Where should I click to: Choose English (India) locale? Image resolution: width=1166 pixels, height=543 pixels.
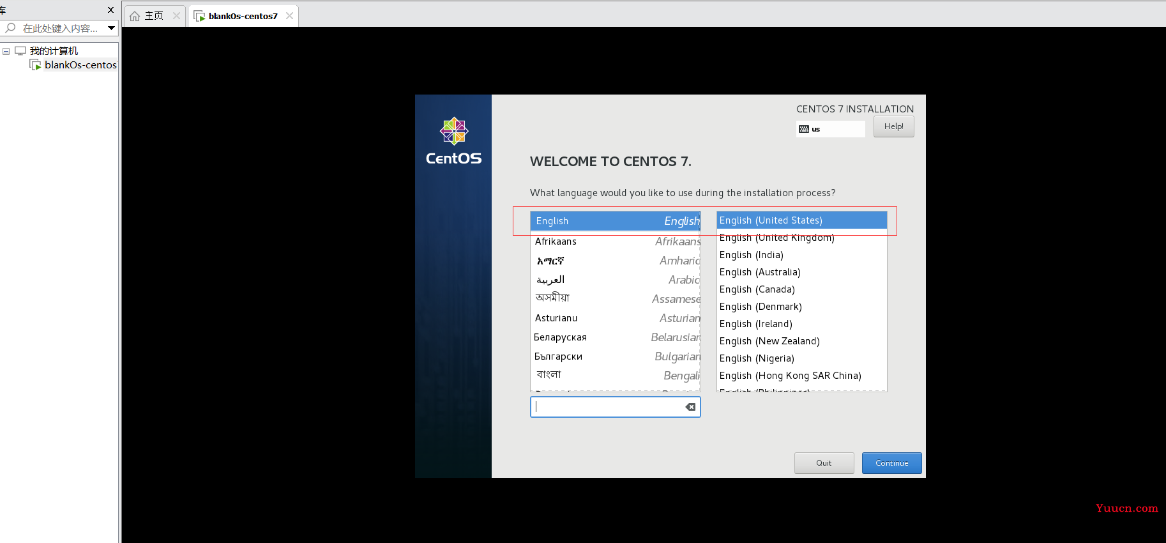tap(802, 255)
